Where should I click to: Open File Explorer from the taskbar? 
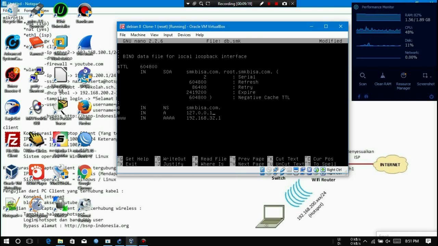(60, 241)
